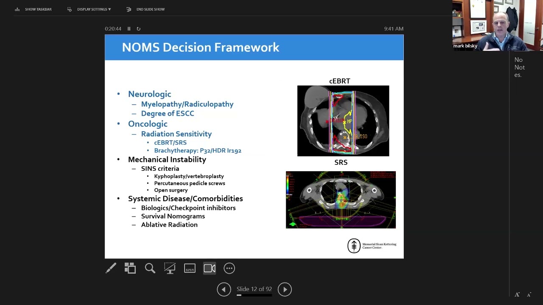Click the cEBRT/SRS bullet text

(170, 143)
